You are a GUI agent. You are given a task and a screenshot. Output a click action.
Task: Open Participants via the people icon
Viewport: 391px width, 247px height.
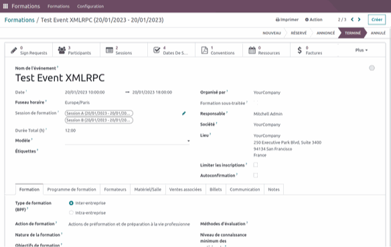(62, 50)
